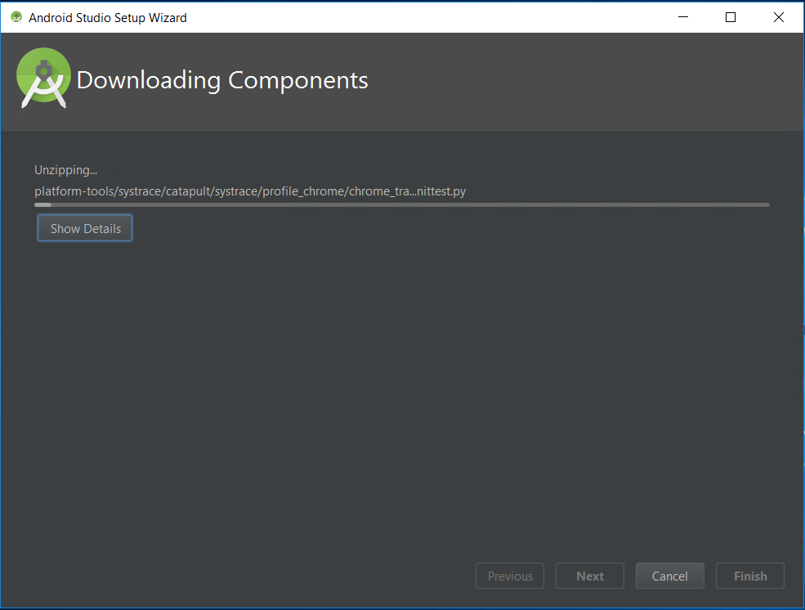Click the blank area left of Previous button

tap(245, 576)
